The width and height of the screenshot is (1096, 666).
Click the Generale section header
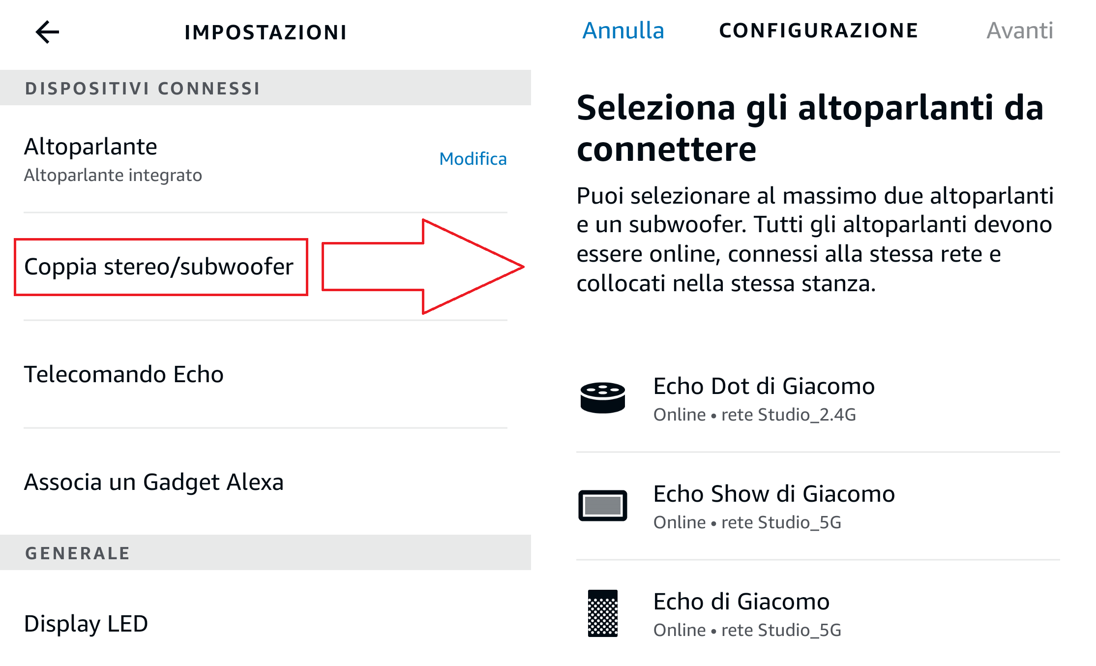pyautogui.click(x=78, y=553)
